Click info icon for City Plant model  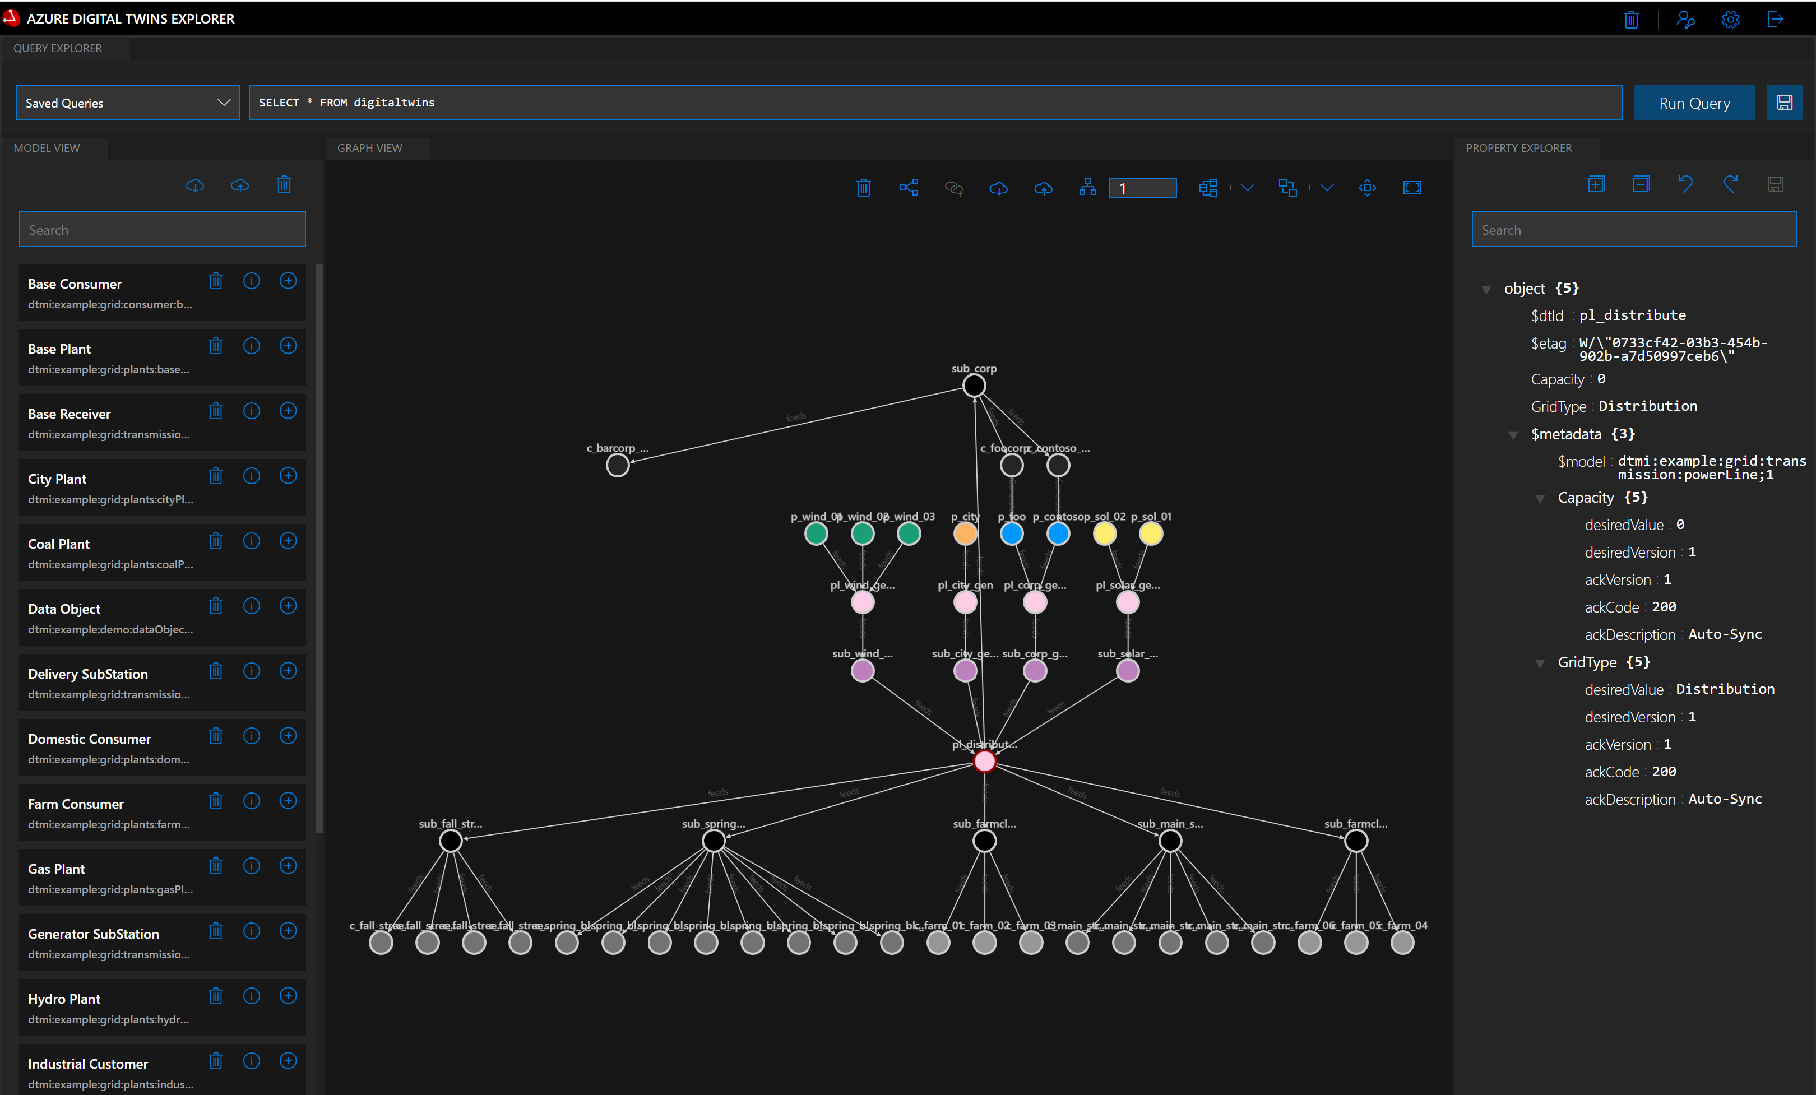coord(251,476)
